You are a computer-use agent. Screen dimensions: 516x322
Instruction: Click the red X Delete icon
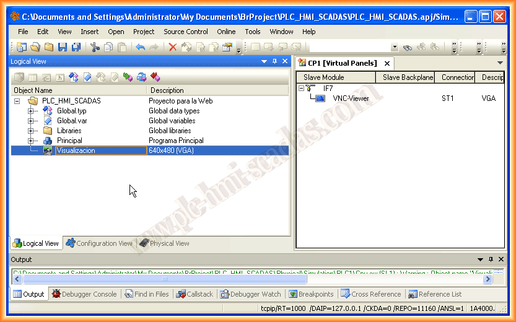tap(173, 47)
